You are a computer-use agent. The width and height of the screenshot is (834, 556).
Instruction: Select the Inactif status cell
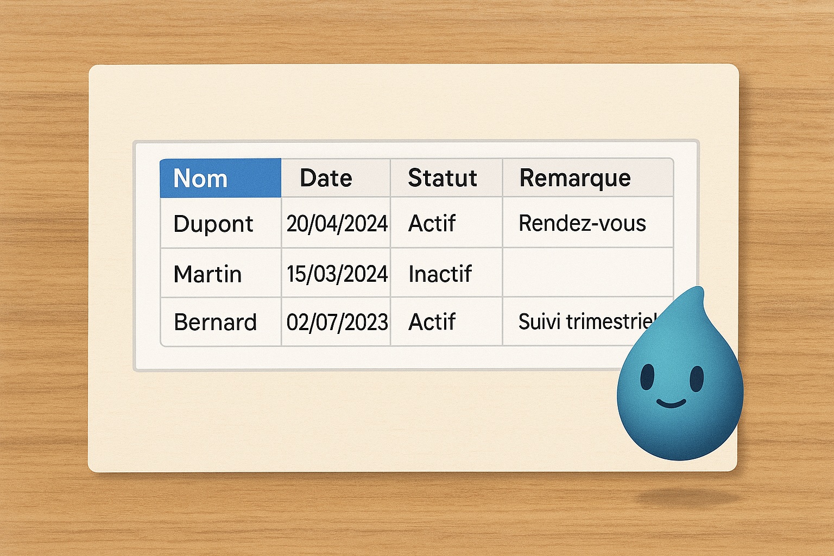pos(446,273)
